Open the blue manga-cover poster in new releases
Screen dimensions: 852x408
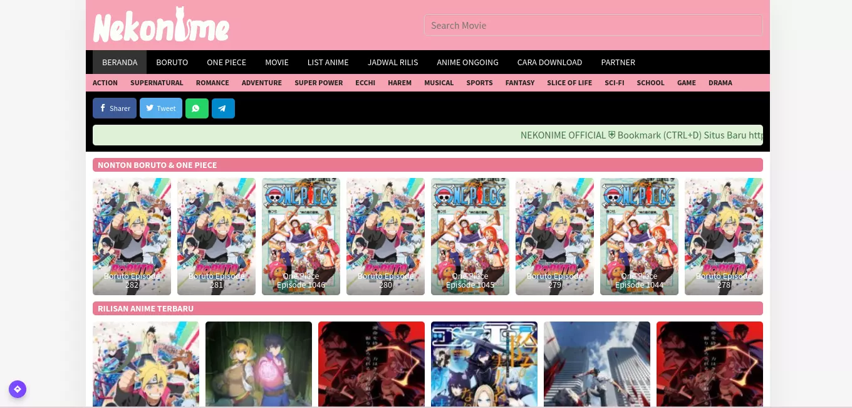pyautogui.click(x=484, y=364)
